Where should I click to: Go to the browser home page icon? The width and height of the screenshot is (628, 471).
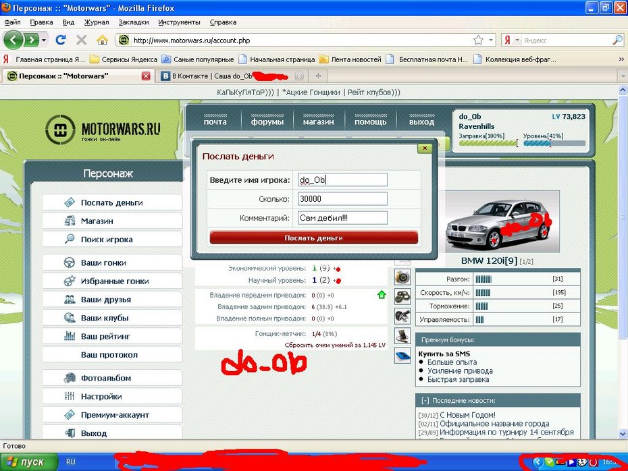coord(103,40)
